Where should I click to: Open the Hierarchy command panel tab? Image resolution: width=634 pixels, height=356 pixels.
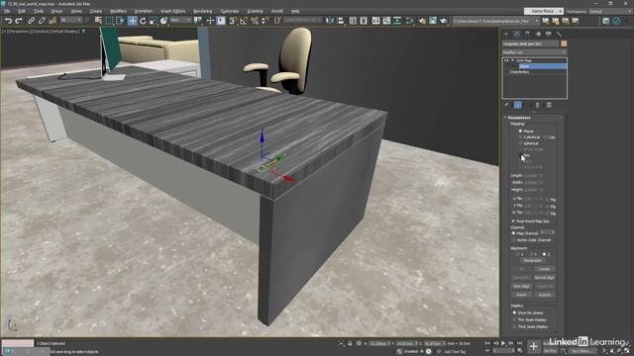click(527, 34)
